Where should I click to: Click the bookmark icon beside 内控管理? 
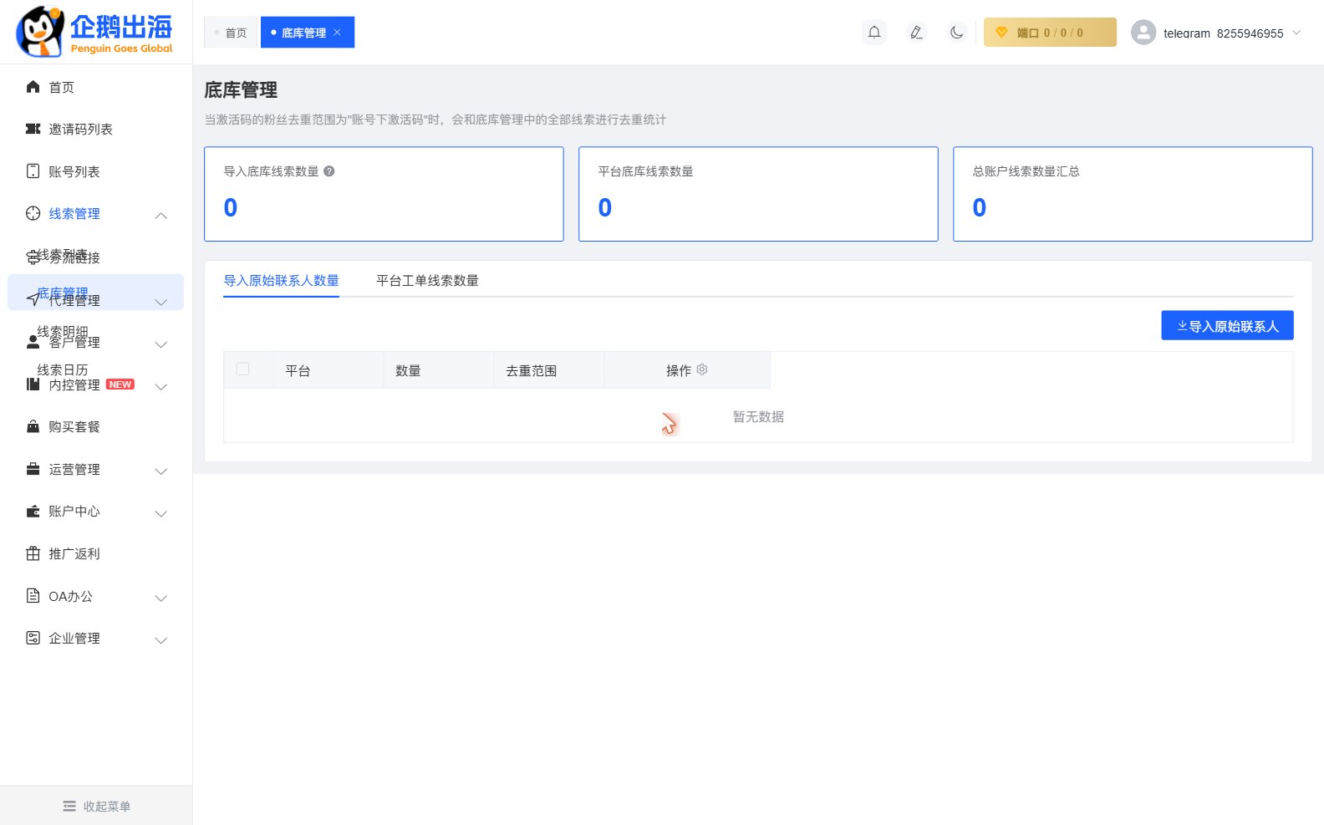(x=33, y=384)
